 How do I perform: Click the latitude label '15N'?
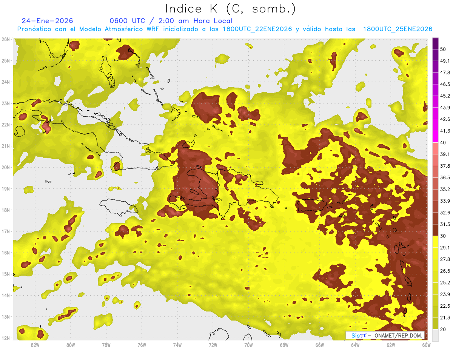coord(6,274)
